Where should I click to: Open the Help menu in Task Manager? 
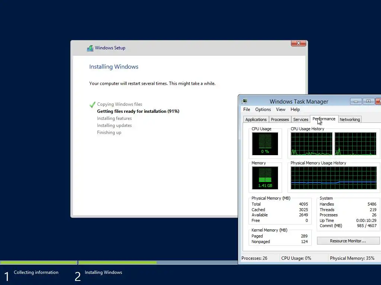pyautogui.click(x=295, y=109)
